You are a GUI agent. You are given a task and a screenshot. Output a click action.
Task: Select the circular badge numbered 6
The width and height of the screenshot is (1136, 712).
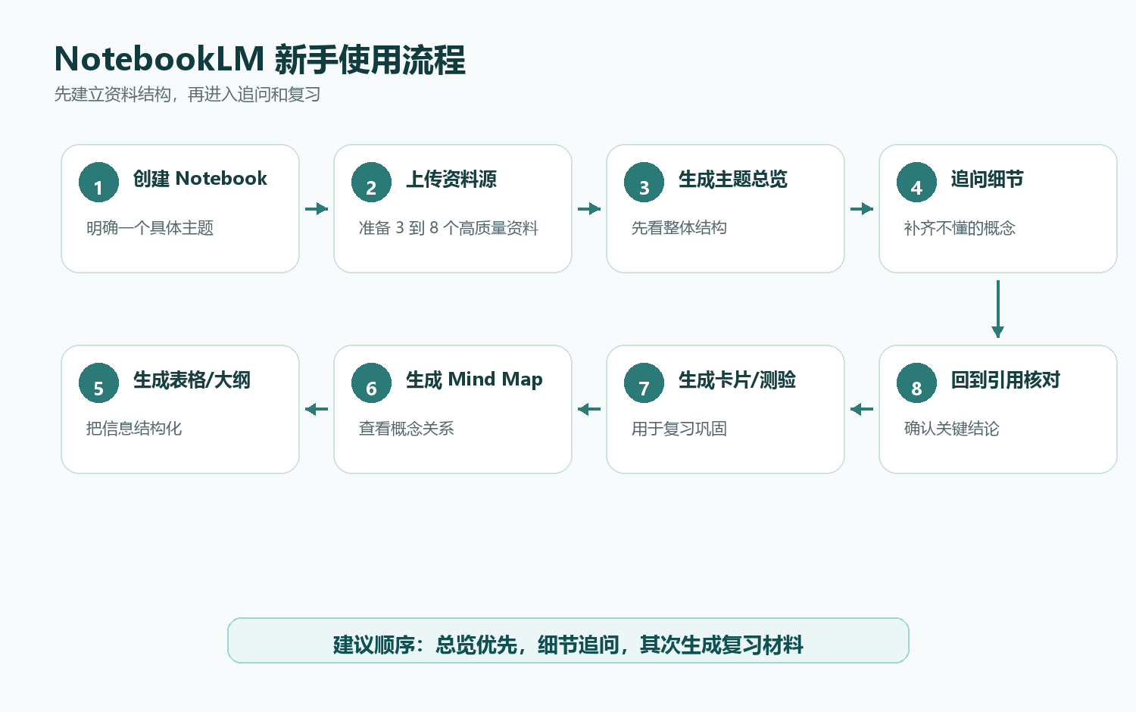(x=371, y=383)
